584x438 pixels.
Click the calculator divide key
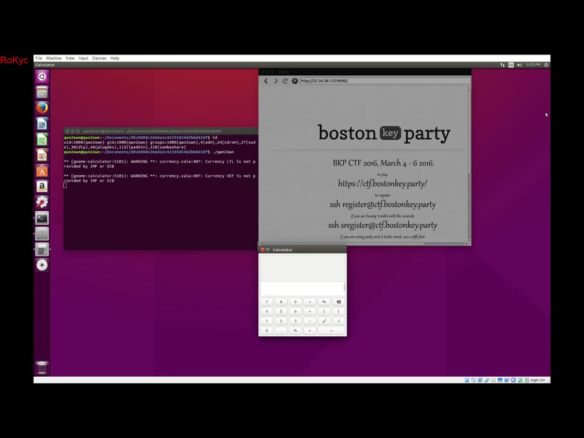pyautogui.click(x=310, y=302)
